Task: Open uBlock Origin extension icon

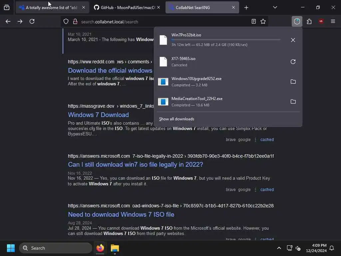Action: 321,21
